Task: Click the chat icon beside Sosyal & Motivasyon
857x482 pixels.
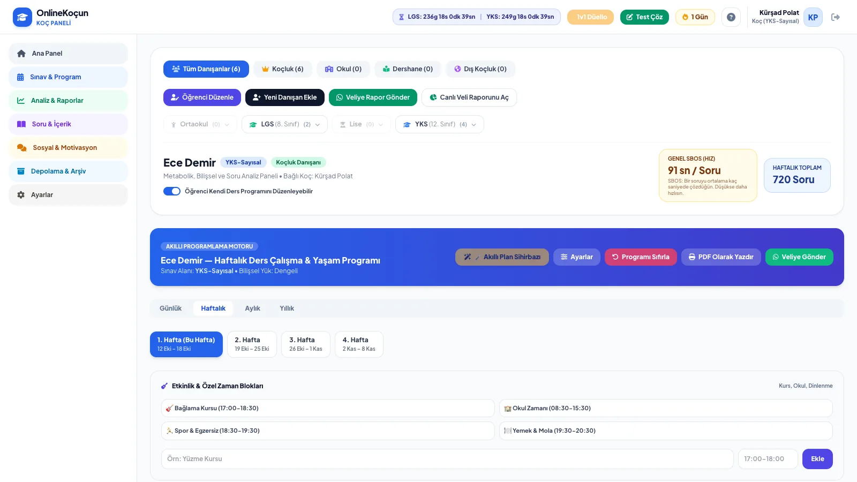Action: tap(22, 148)
